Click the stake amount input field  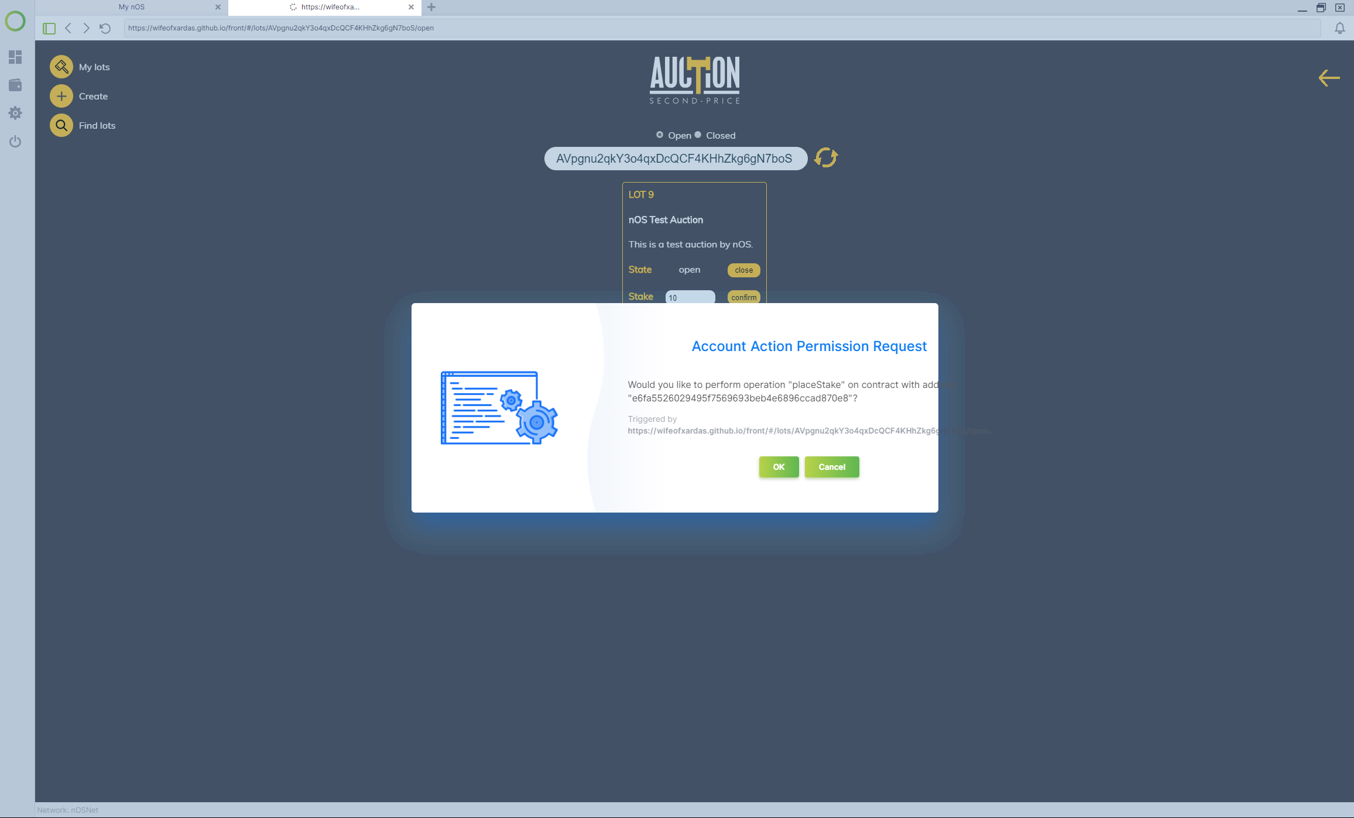point(690,297)
